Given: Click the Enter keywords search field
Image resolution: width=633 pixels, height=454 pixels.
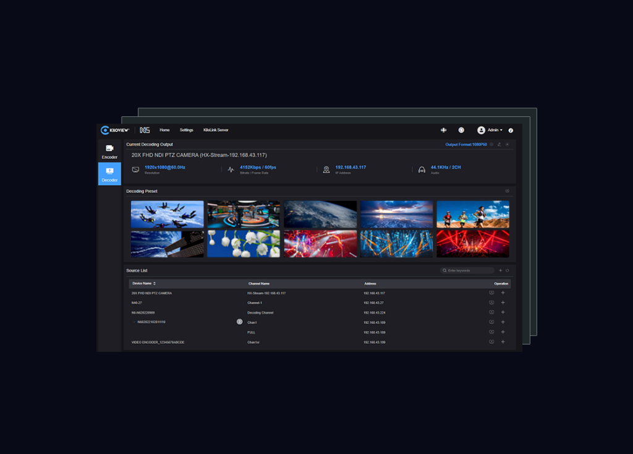Looking at the screenshot, I should tap(469, 270).
